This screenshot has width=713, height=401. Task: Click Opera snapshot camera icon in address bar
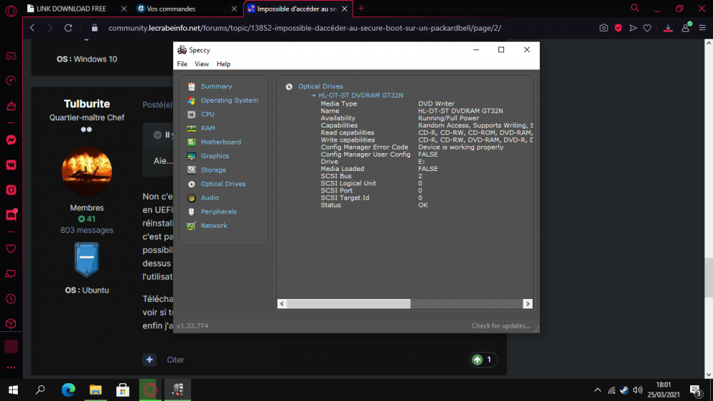point(603,28)
